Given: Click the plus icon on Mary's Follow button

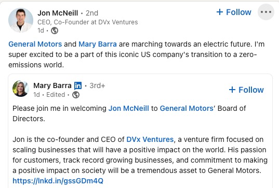Looking at the screenshot, I should coord(232,90).
